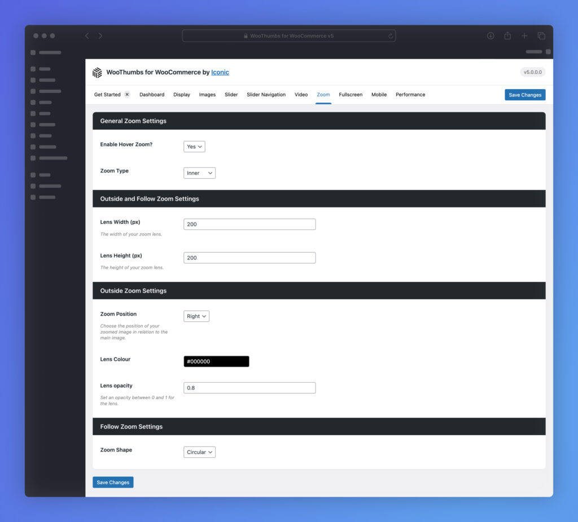Click the WooThumbs logo icon
Screen dimensions: 578x522
click(98, 73)
